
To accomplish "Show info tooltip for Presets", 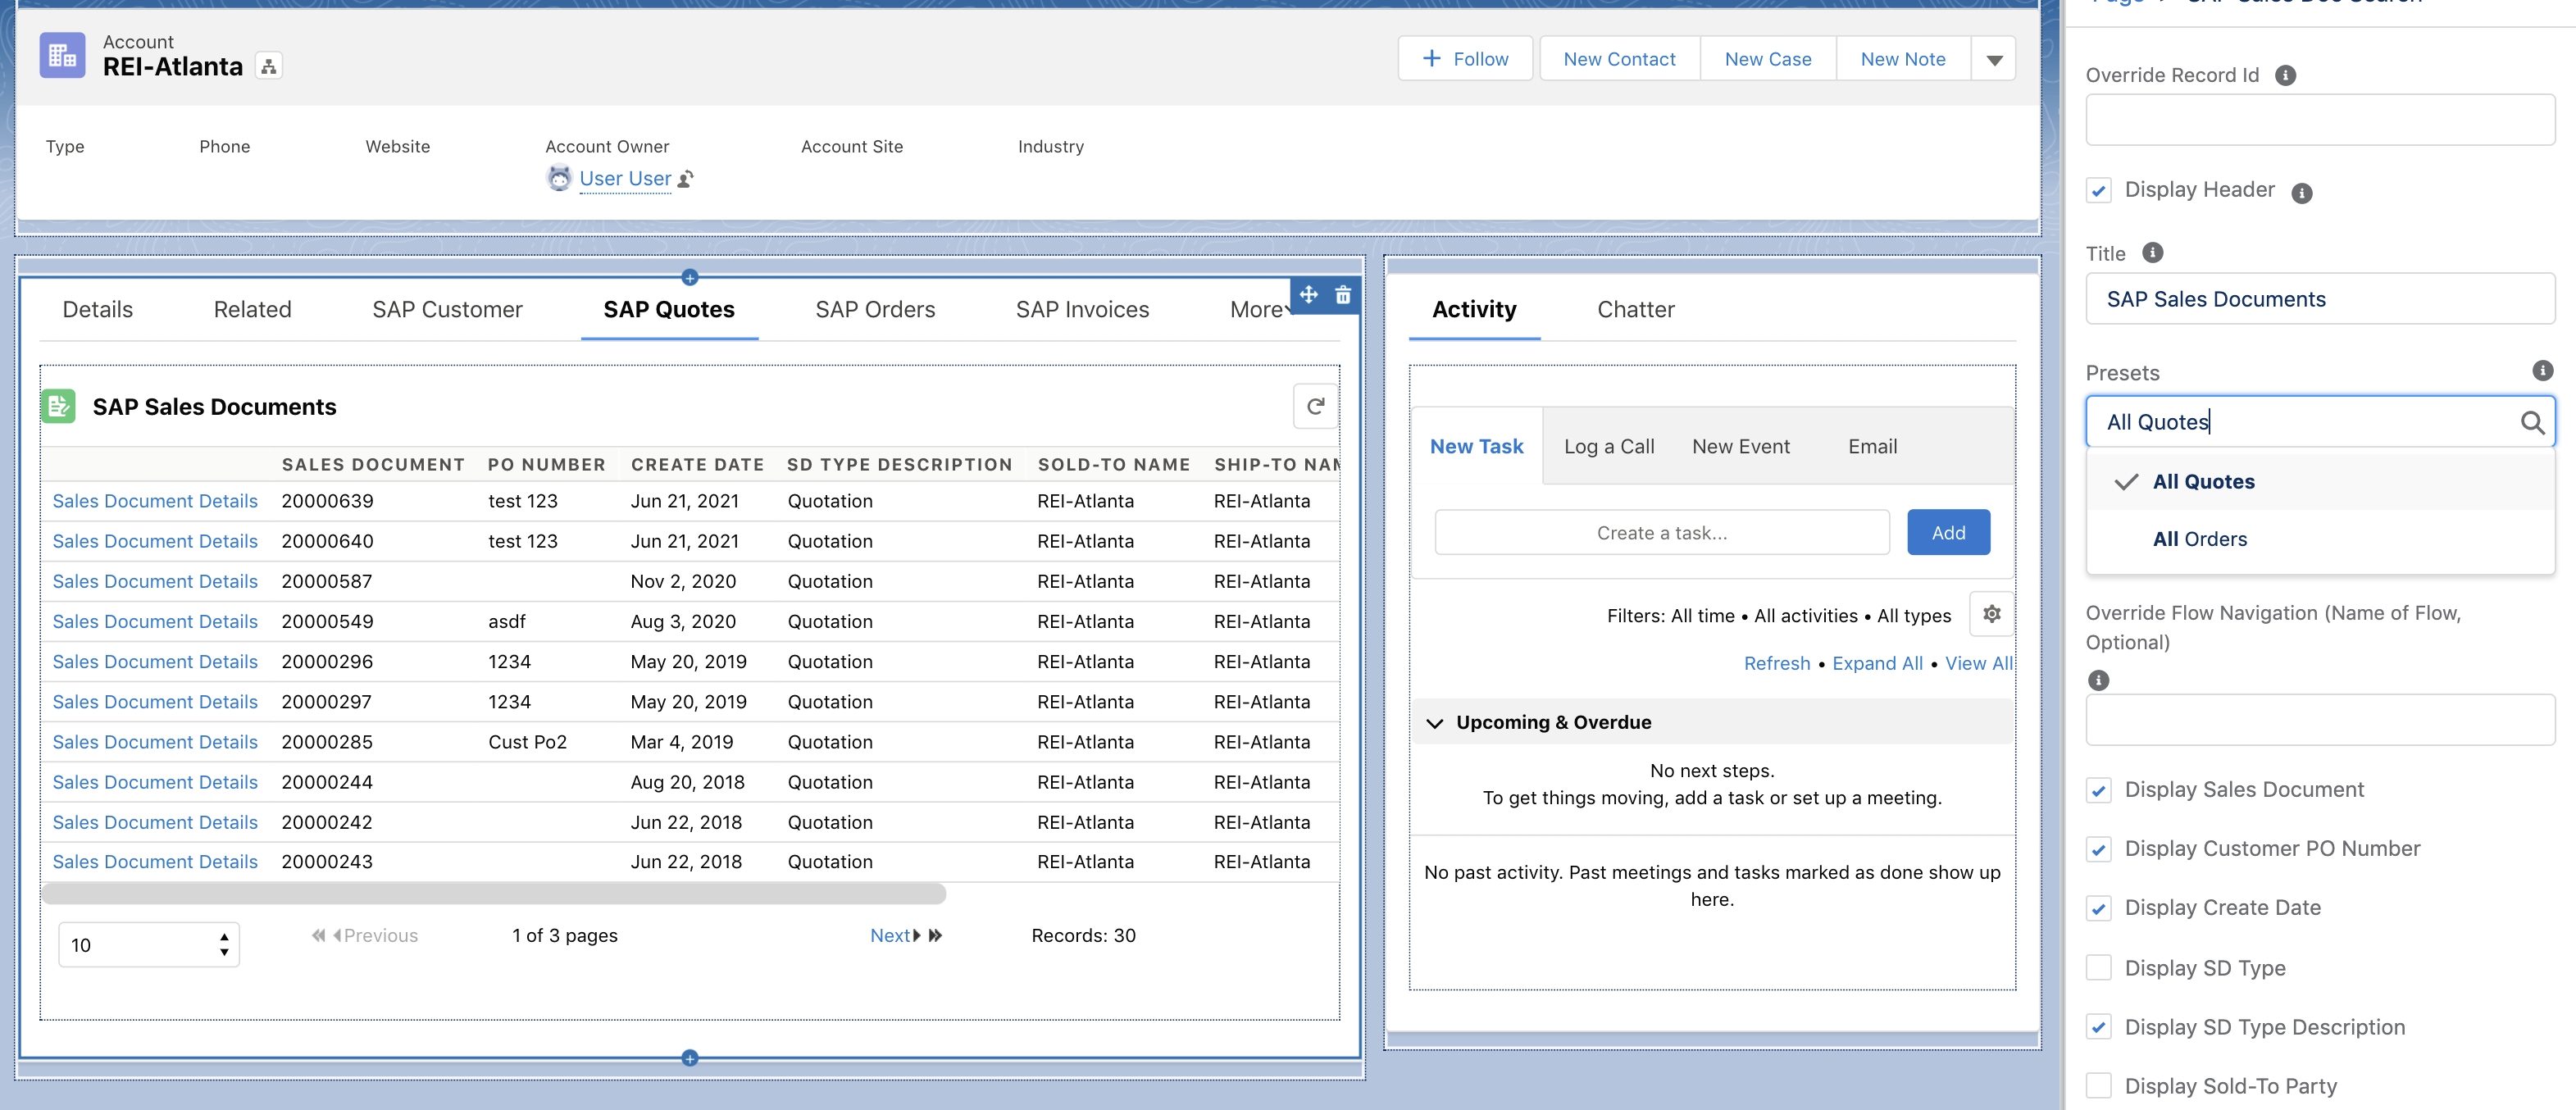I will 2542,371.
